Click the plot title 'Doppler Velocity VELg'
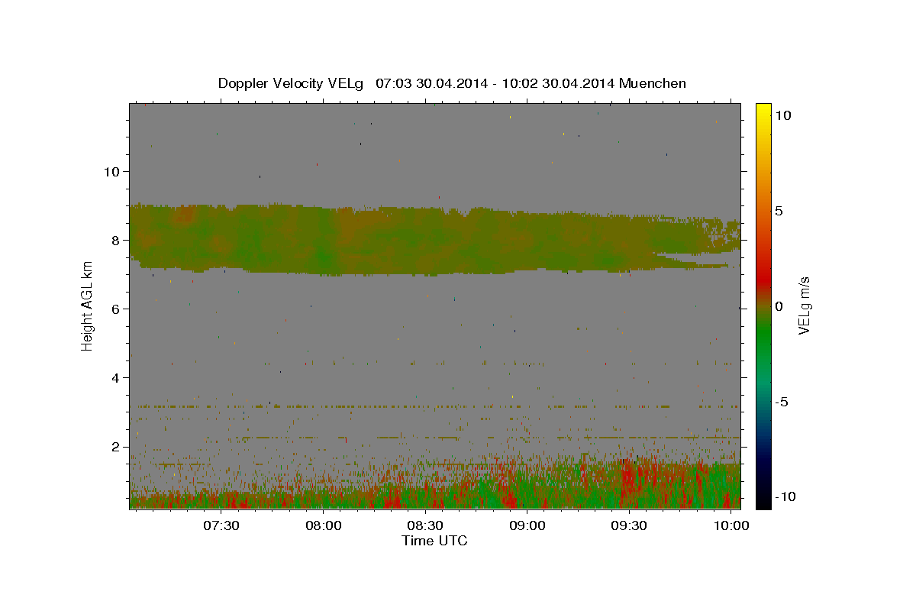The height and width of the screenshot is (611, 916). pyautogui.click(x=292, y=83)
